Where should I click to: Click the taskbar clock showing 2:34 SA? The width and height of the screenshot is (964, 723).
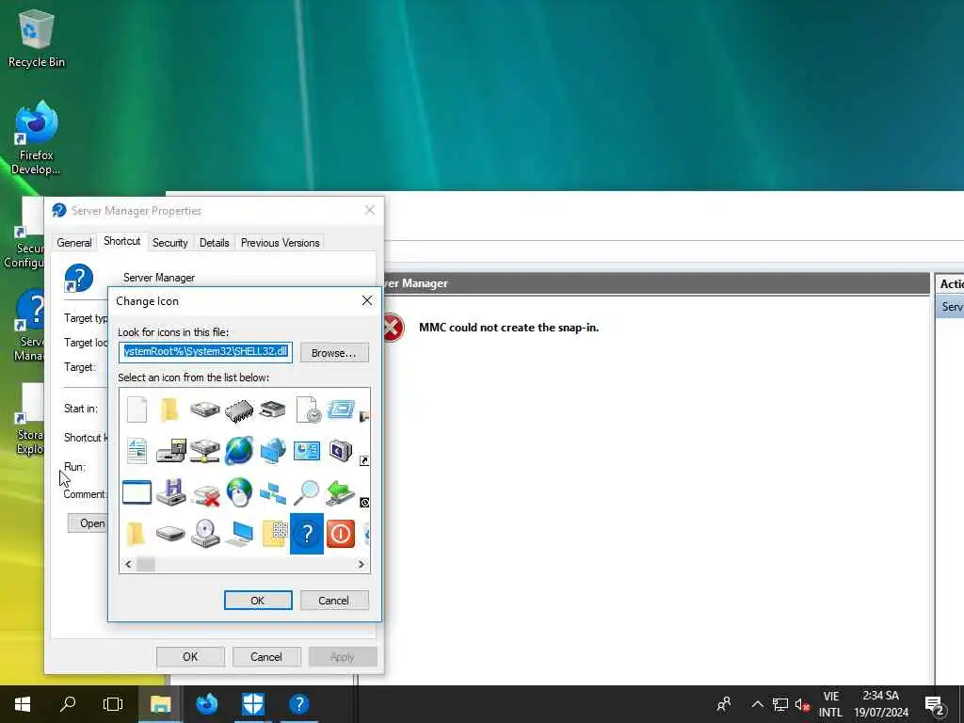[x=881, y=704]
